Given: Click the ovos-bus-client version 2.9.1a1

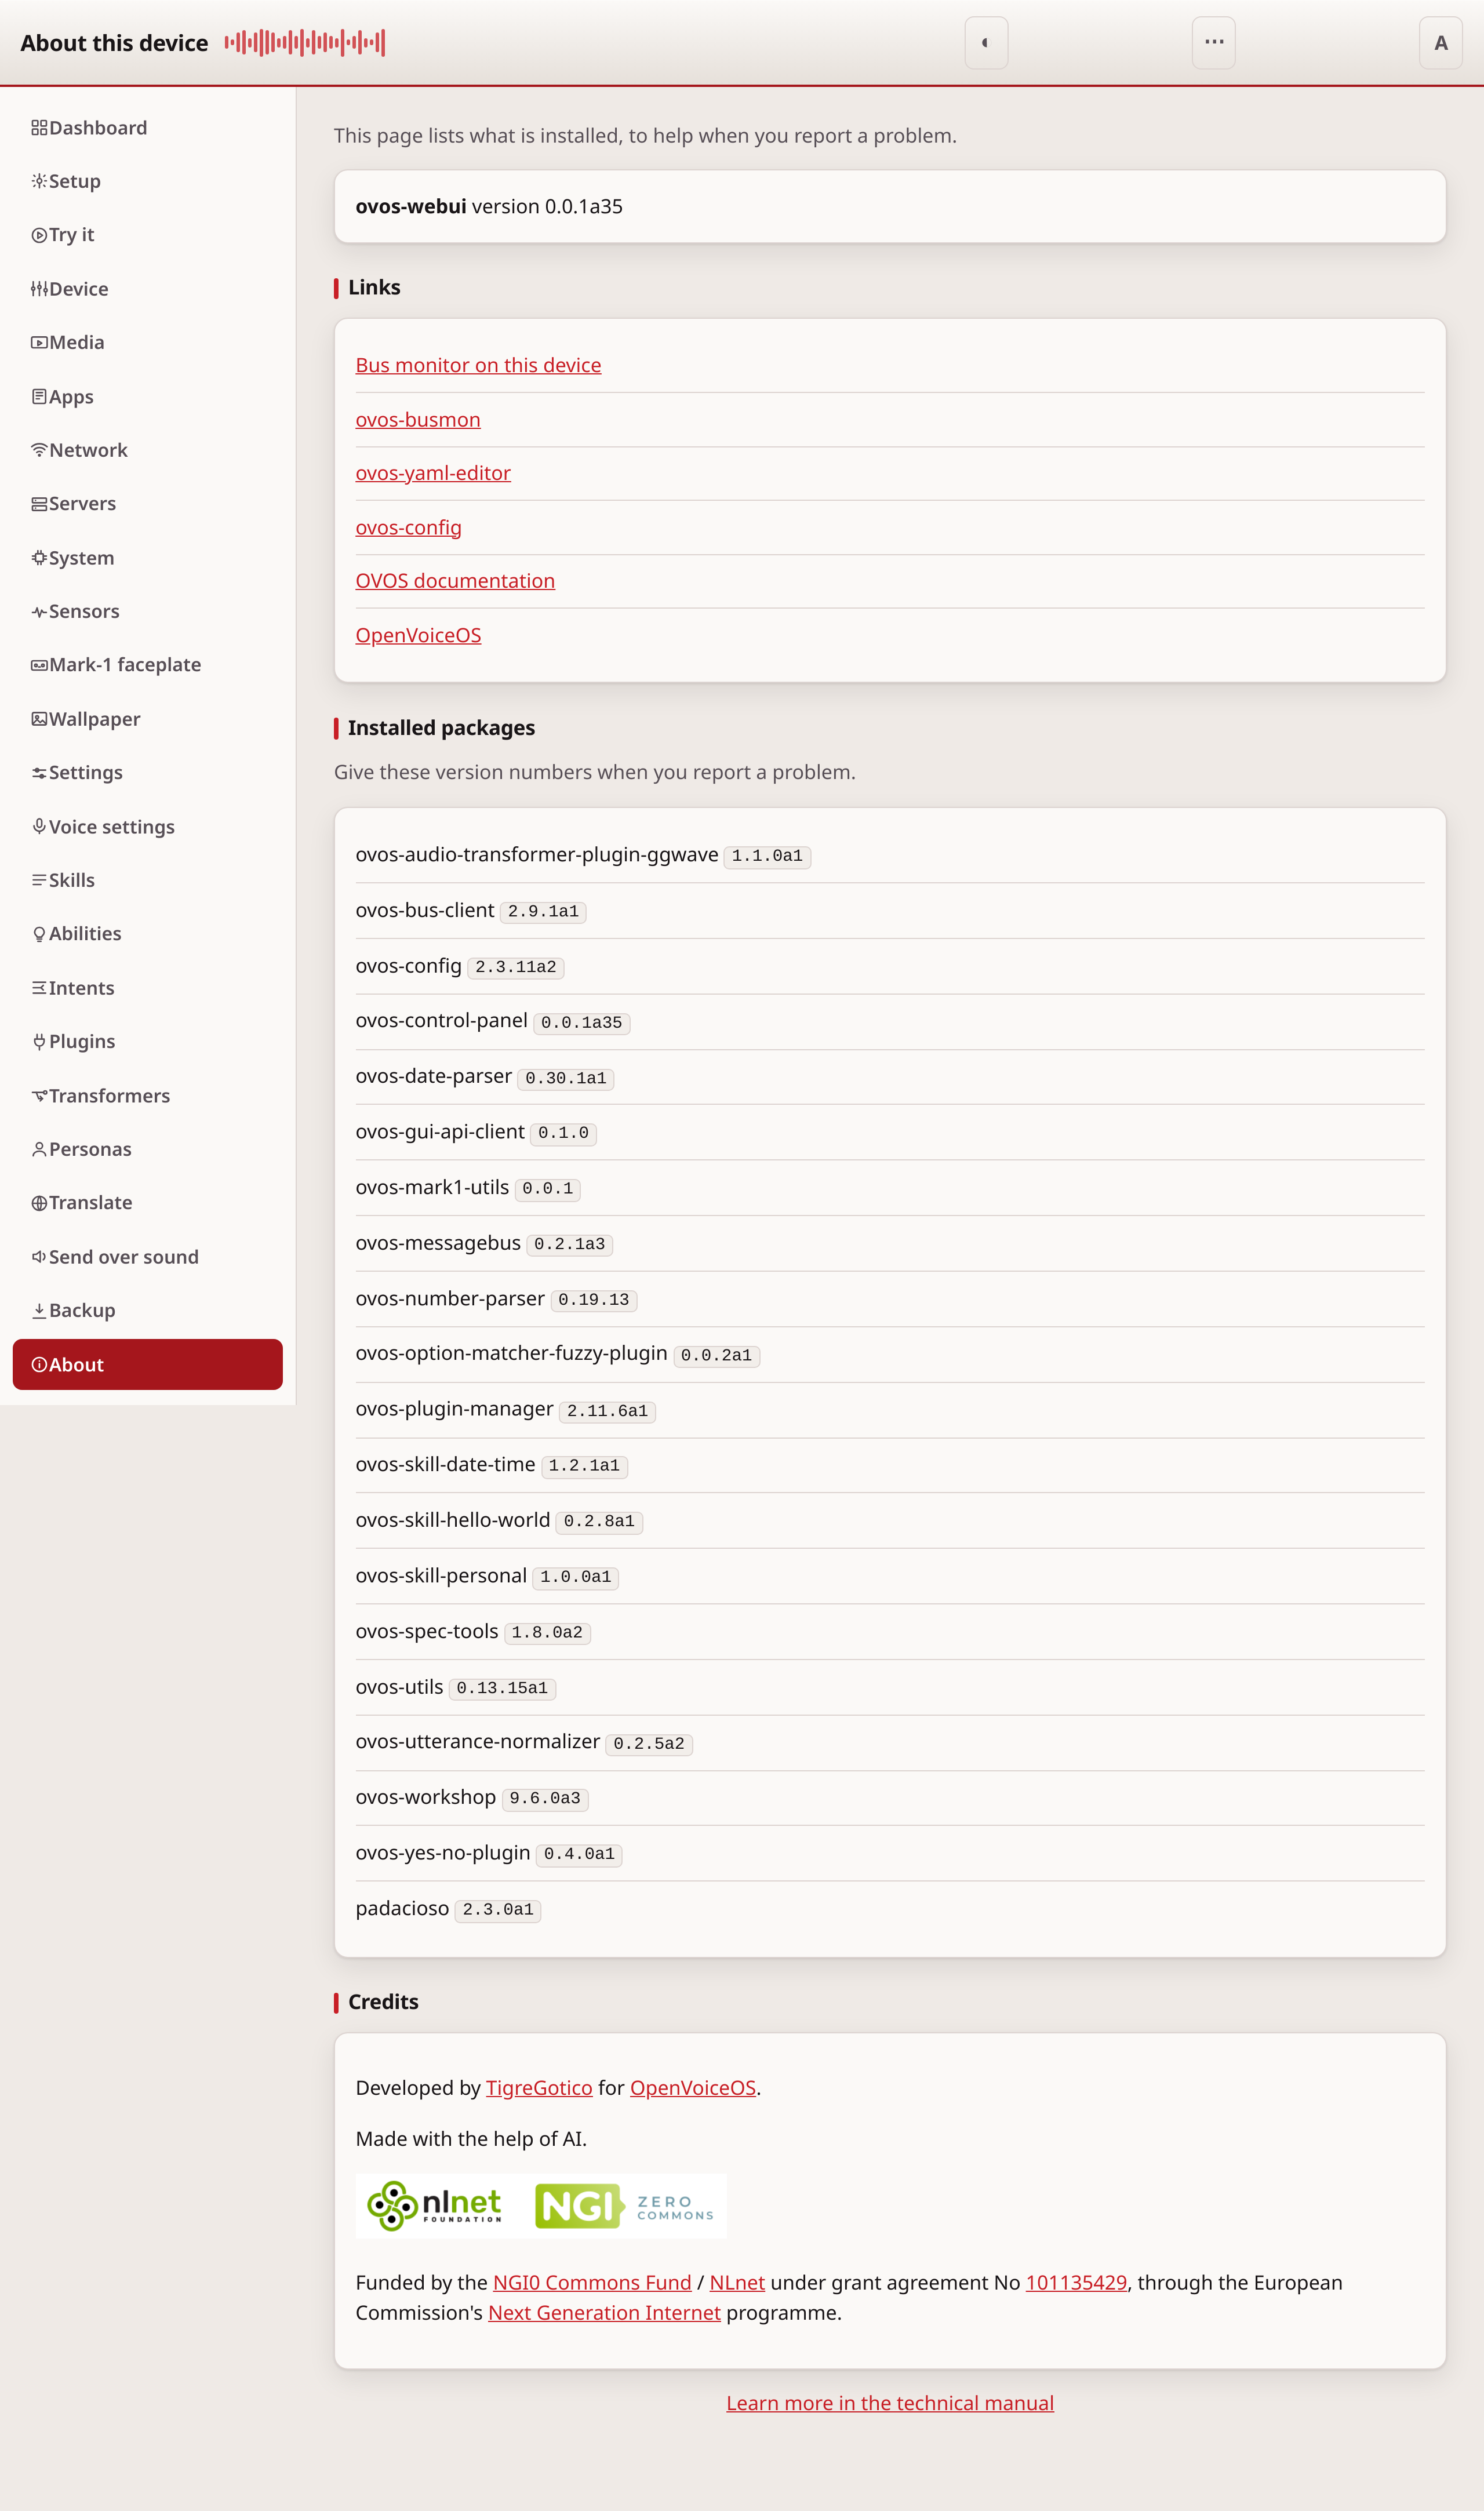Looking at the screenshot, I should (x=543, y=912).
